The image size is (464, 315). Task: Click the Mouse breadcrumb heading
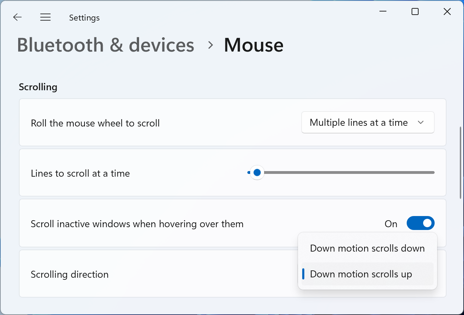[254, 45]
